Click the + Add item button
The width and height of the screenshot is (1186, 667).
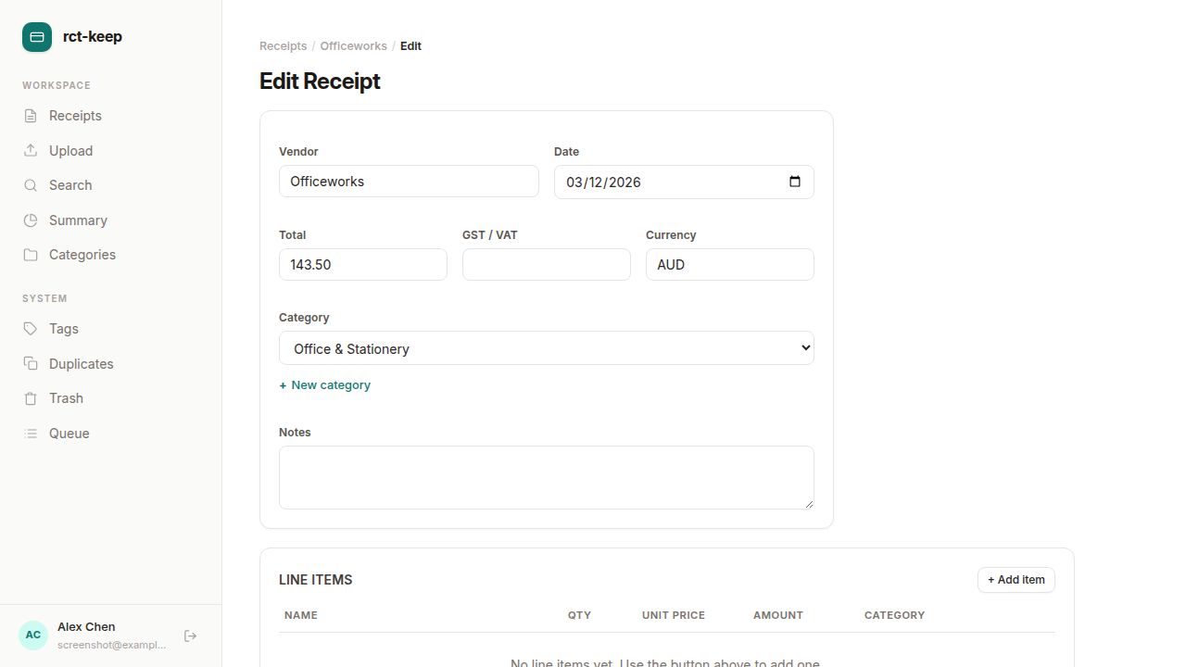(x=1016, y=579)
